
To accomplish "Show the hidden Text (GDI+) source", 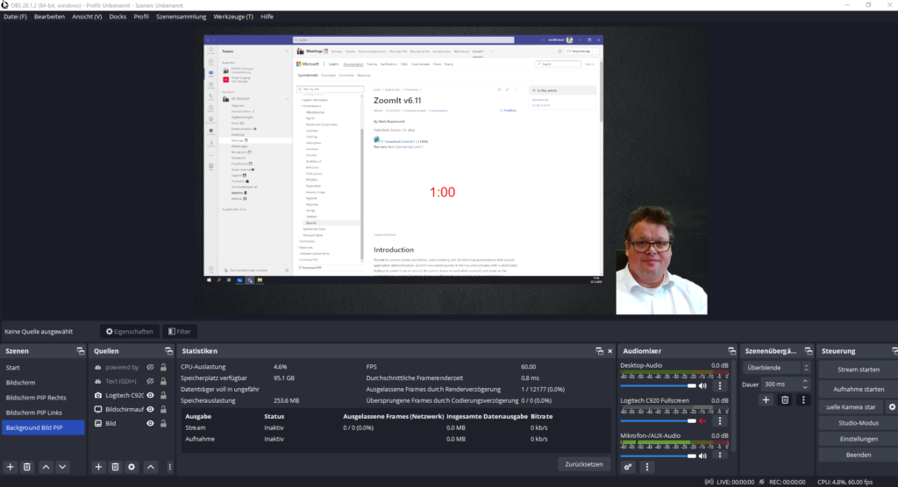I will tap(150, 381).
